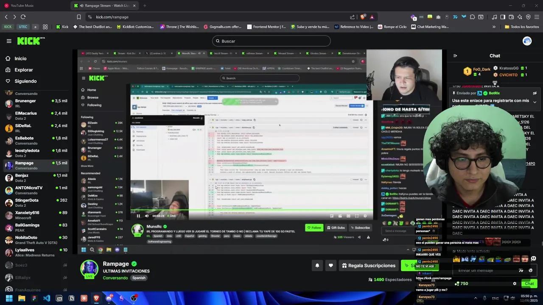The image size is (543, 305).
Task: Open Discord from taskbar
Action: click(109, 298)
